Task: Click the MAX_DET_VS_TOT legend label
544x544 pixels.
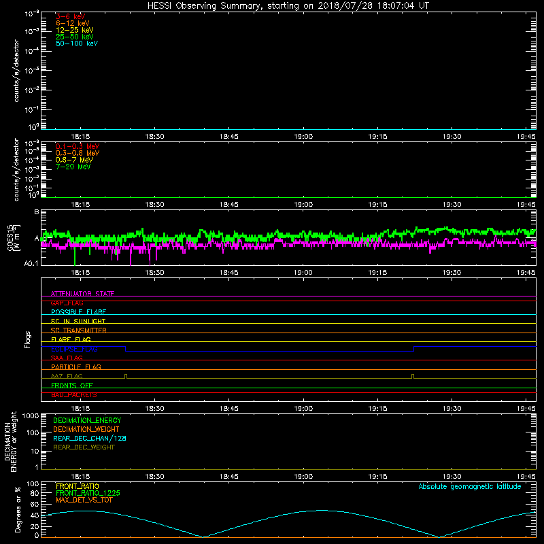Action: (x=84, y=500)
